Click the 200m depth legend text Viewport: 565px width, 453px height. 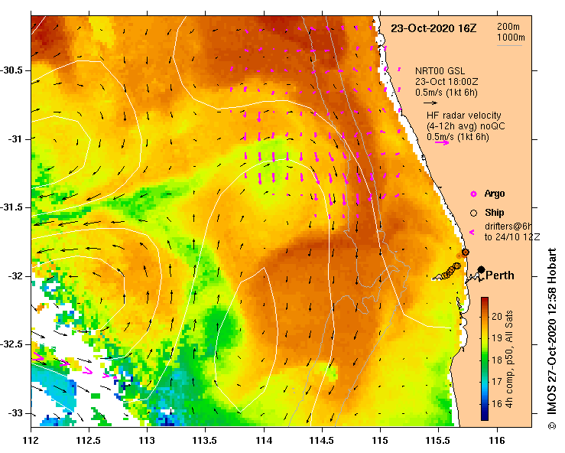[508, 27]
